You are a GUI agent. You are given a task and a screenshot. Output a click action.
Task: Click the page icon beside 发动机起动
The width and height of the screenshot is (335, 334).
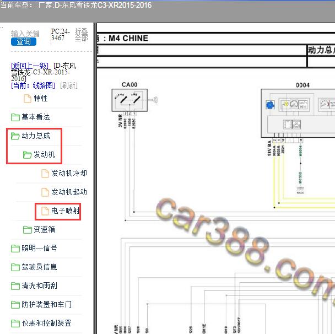[x=45, y=192]
